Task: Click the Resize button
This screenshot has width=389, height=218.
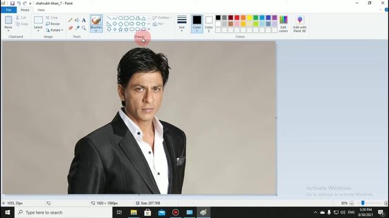Action: (x=53, y=24)
